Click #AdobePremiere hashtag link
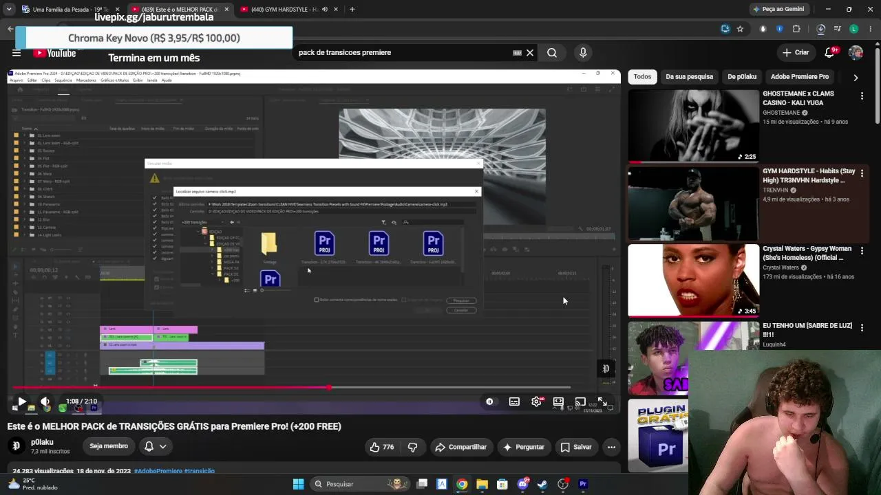 pos(158,472)
